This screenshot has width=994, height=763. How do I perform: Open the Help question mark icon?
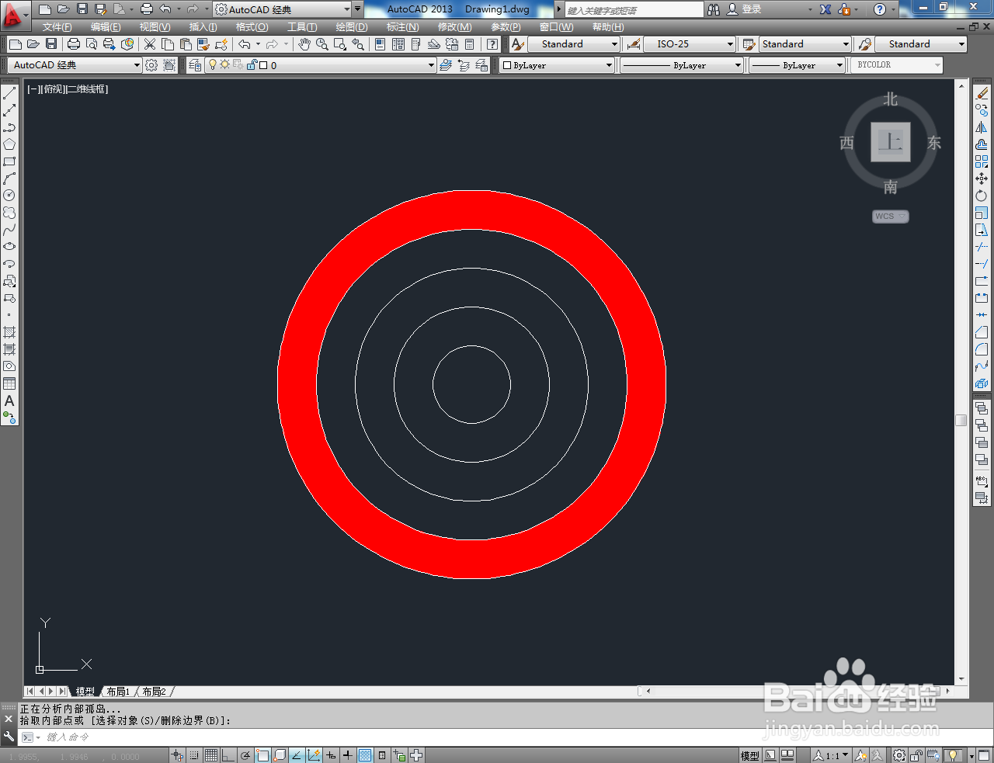(492, 44)
